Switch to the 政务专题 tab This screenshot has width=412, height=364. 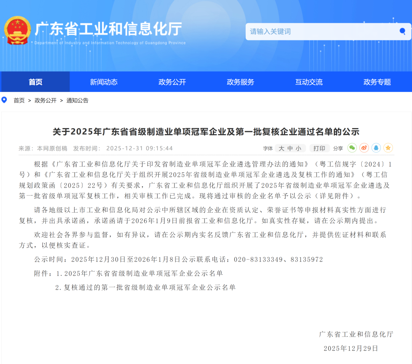(377, 82)
